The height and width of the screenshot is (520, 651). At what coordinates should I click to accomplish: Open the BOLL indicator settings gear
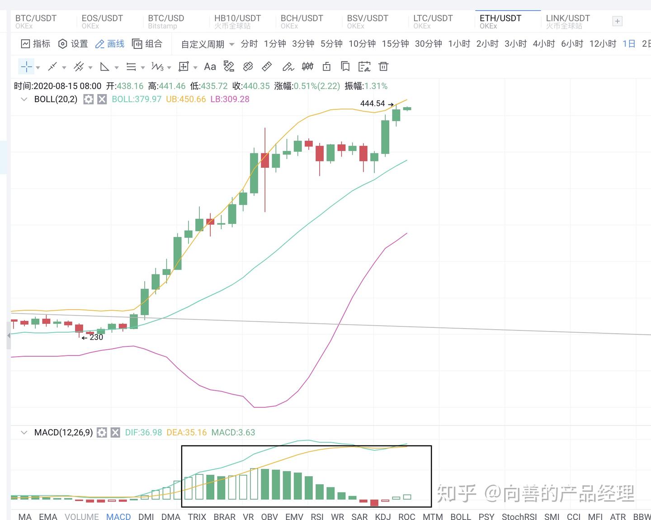89,99
